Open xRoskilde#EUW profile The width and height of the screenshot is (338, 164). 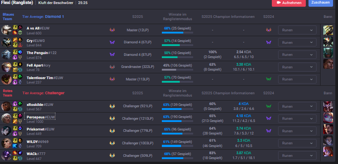(x=40, y=105)
